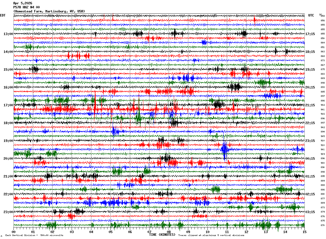Click minute 05 on the bottom axis
Screen dimensions: 326x239
coord(111,232)
